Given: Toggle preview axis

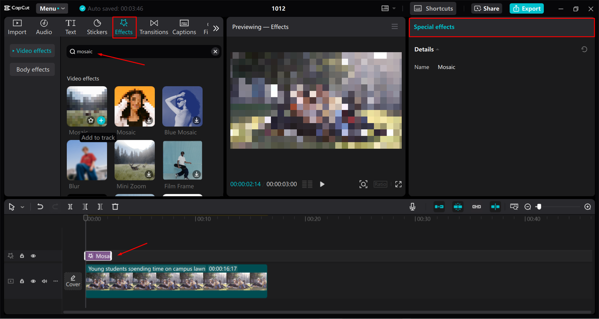Looking at the screenshot, I should click(x=495, y=207).
